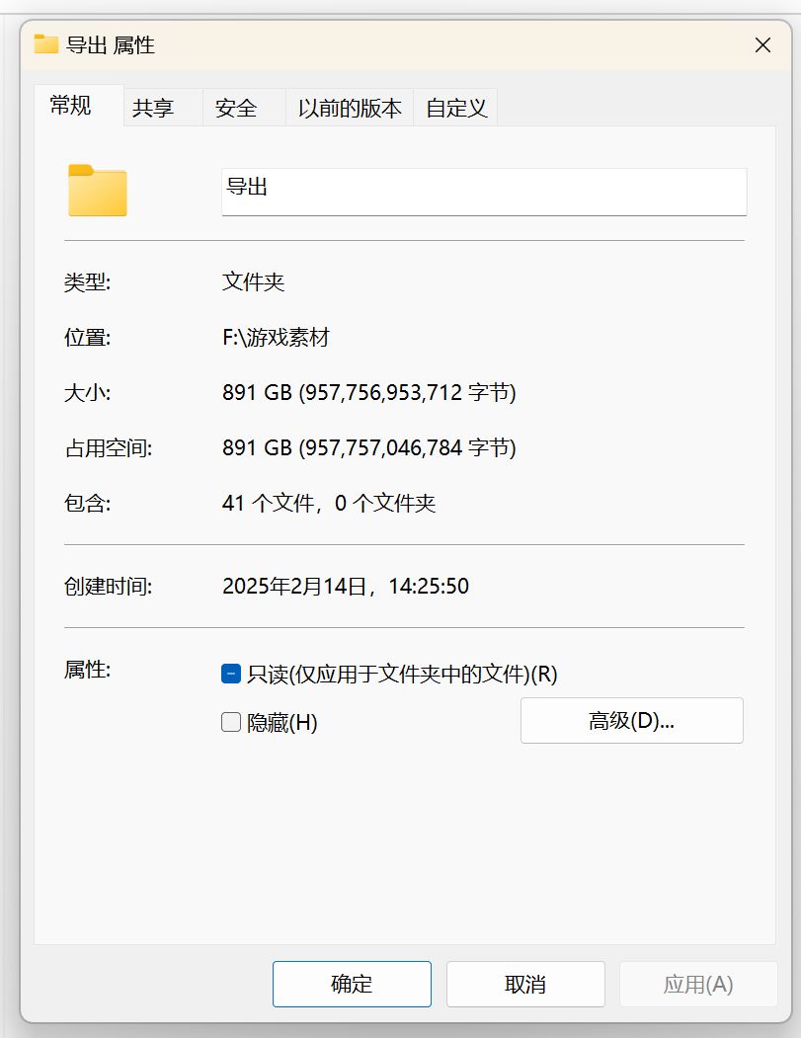Open the 安全 tab
This screenshot has width=801, height=1038.
[236, 109]
